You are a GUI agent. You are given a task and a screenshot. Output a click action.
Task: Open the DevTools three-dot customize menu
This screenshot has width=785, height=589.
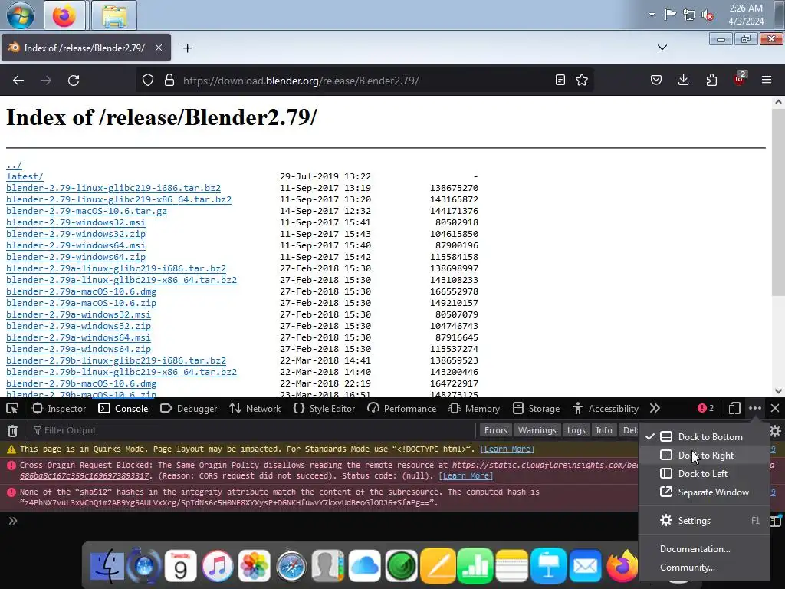pos(755,409)
